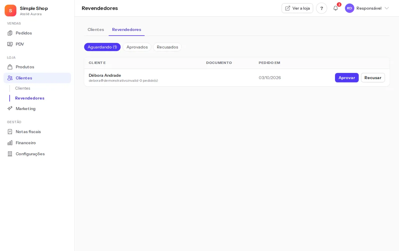Click the Financeiro chart icon
Viewport: 399px width, 251px height.
click(x=10, y=143)
